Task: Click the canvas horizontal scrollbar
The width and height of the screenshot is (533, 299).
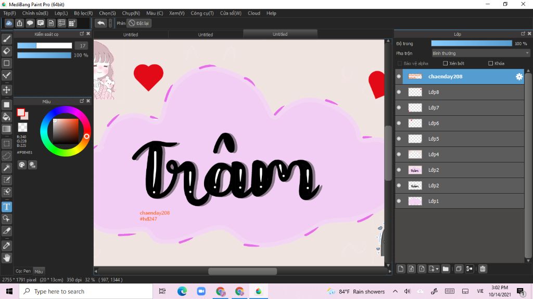Action: click(243, 271)
